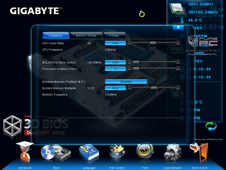Increase CPU Clock Ratio with right arrow
Image resolution: width=226 pixels, height=170 pixels.
(x=178, y=43)
